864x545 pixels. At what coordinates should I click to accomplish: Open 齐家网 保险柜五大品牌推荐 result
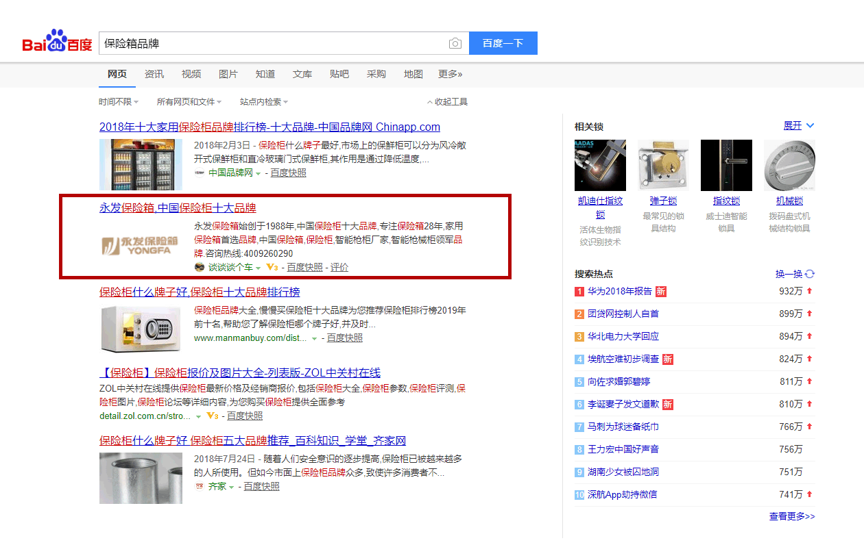point(252,440)
